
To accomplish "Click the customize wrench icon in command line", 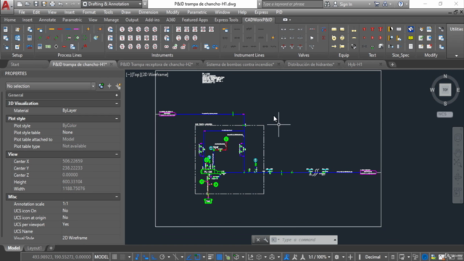I will coord(265,240).
